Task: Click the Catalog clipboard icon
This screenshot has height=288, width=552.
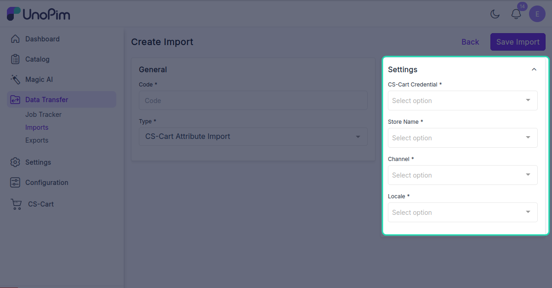Action: (x=15, y=59)
